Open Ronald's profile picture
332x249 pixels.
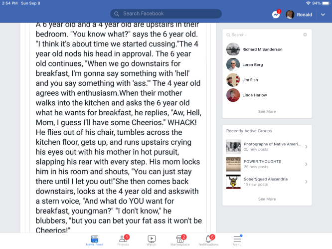(x=290, y=14)
